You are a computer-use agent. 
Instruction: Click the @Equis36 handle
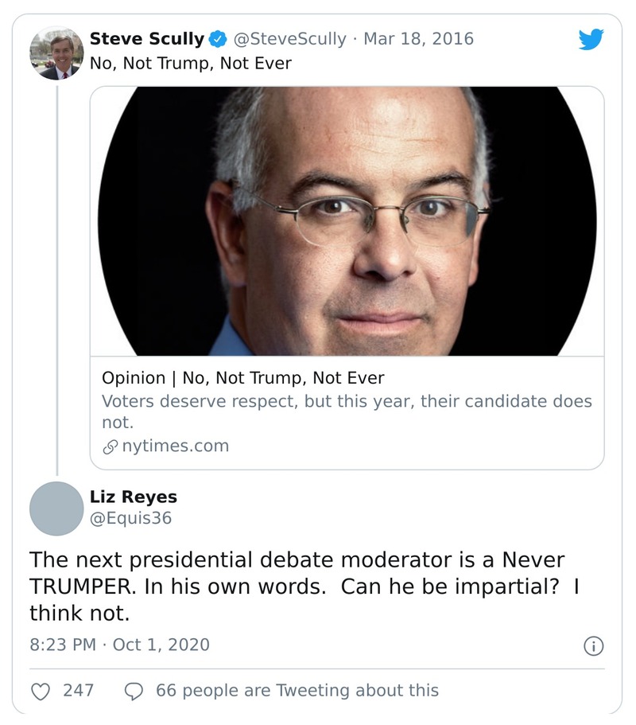(x=131, y=519)
